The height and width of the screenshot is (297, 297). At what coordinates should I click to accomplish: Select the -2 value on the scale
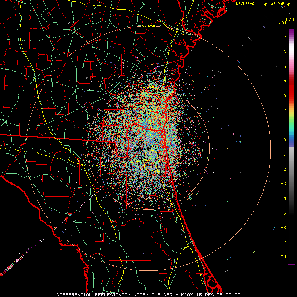pyautogui.click(x=283, y=169)
